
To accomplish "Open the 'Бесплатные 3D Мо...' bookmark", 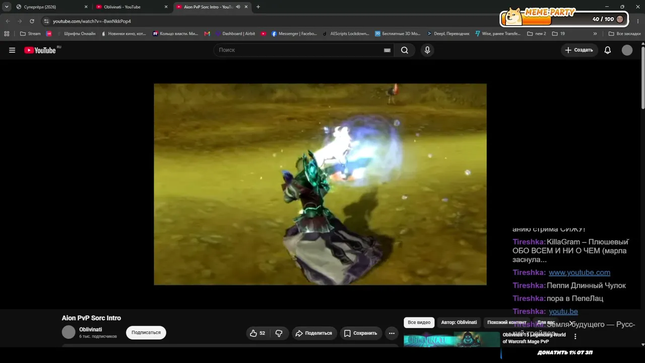I will (x=398, y=34).
